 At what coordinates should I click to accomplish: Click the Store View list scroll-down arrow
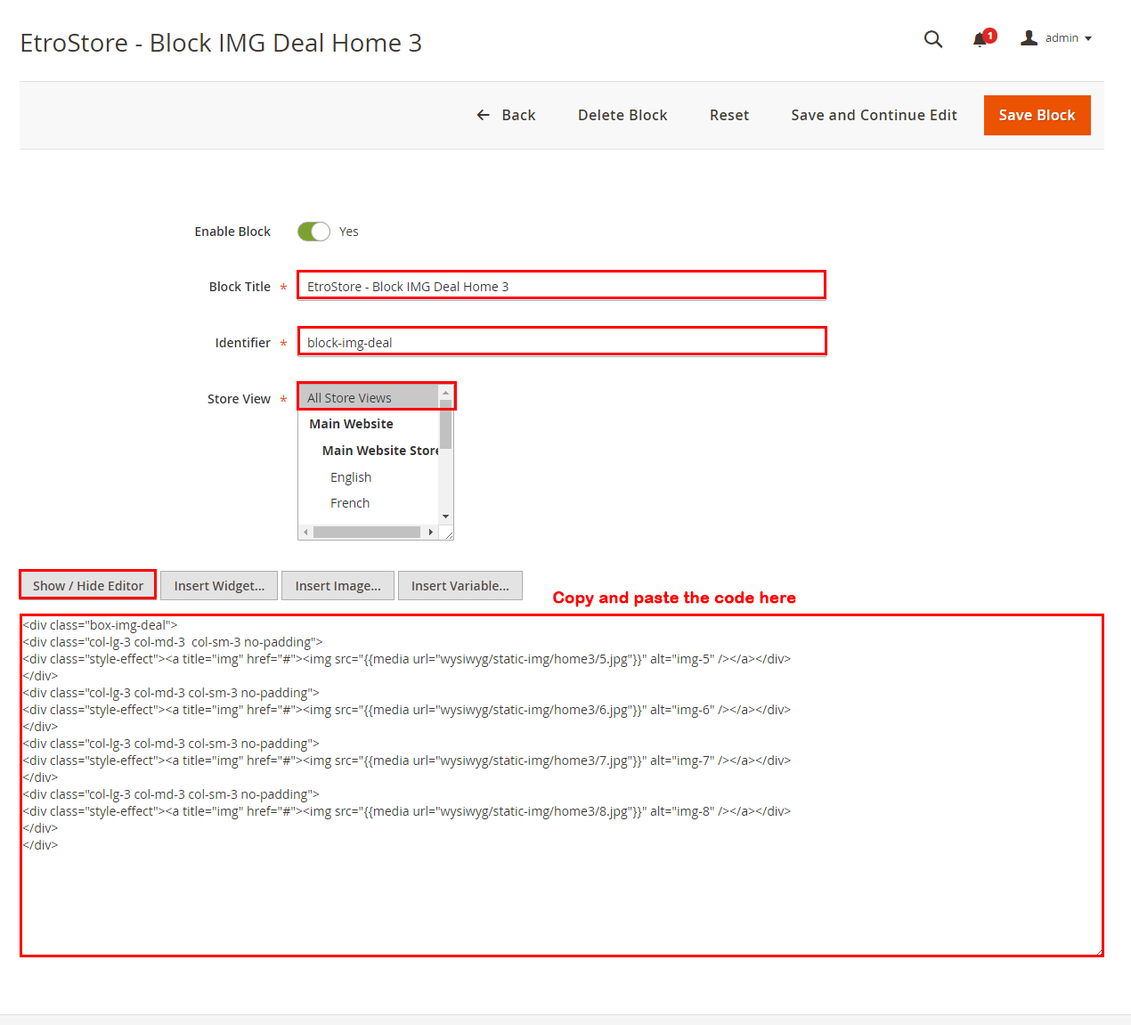(x=445, y=517)
